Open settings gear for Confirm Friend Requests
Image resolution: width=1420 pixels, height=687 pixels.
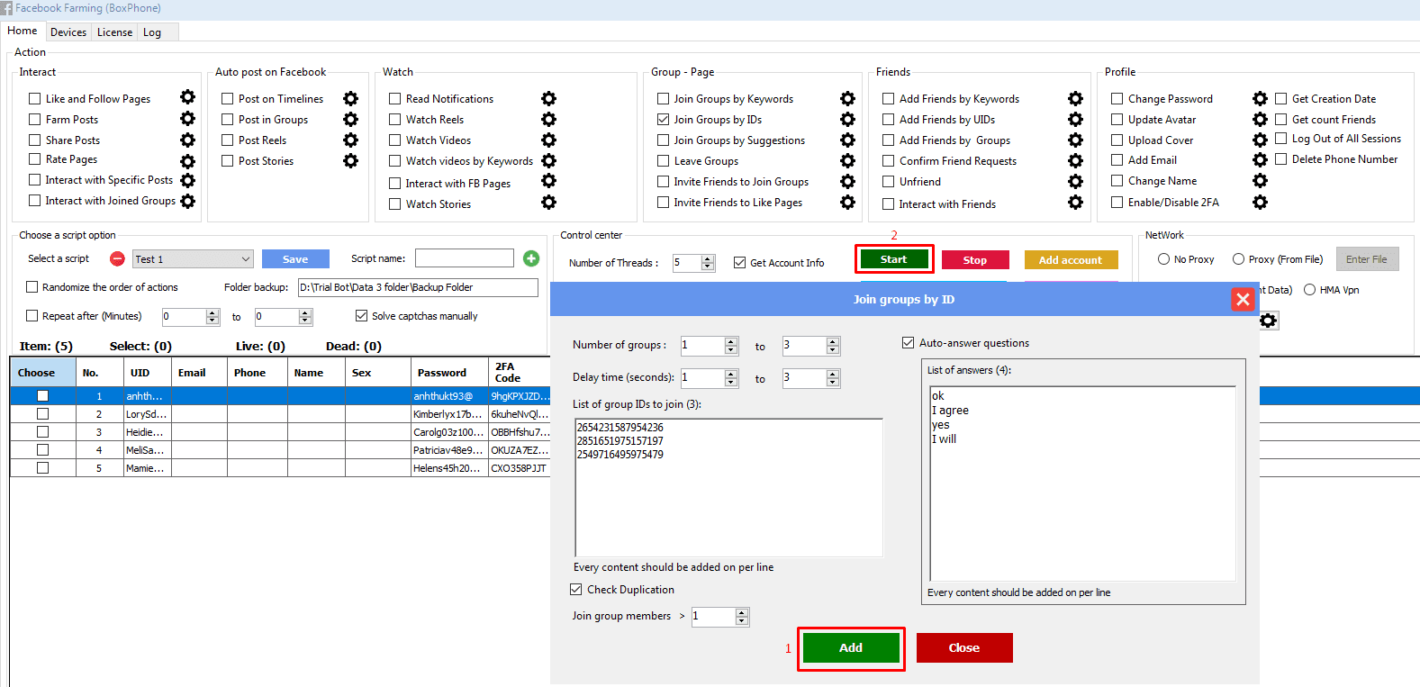click(x=1075, y=160)
